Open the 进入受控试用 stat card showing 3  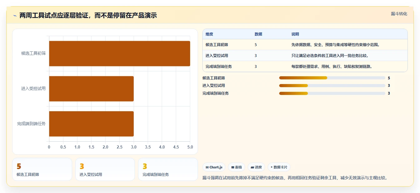(x=105, y=169)
